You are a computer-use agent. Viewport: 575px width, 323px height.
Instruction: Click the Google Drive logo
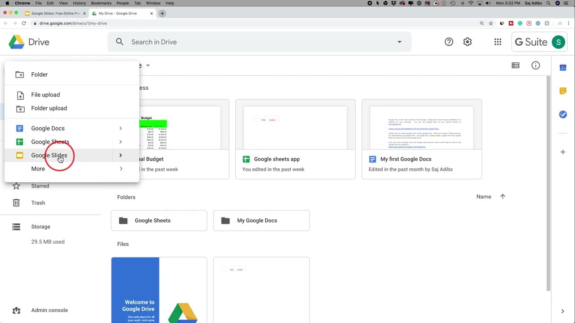(x=17, y=42)
